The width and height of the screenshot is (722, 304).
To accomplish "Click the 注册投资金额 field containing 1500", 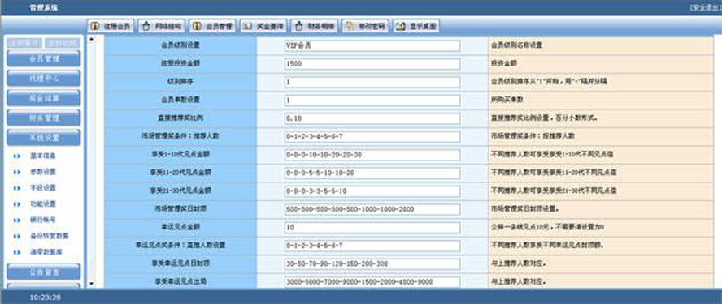I will (x=372, y=64).
